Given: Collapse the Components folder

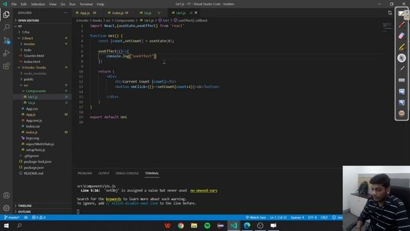Looking at the screenshot, I should [x=42, y=91].
